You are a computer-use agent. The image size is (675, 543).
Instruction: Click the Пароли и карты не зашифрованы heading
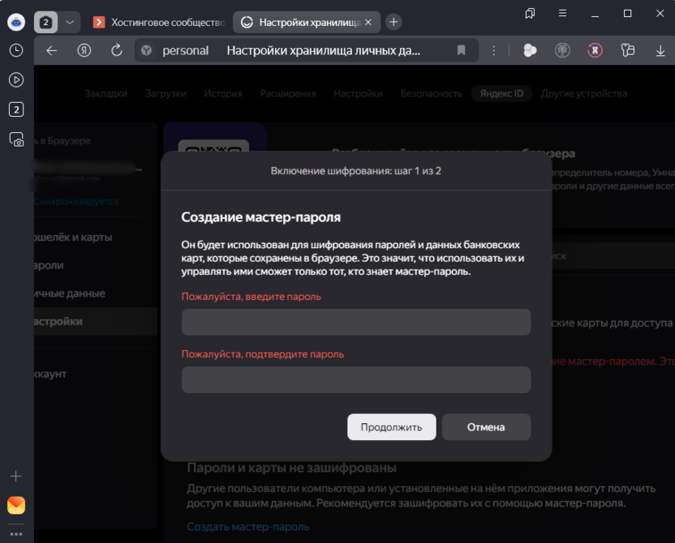291,468
